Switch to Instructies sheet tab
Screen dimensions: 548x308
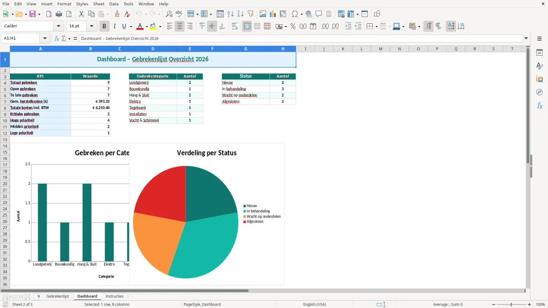pyautogui.click(x=115, y=297)
